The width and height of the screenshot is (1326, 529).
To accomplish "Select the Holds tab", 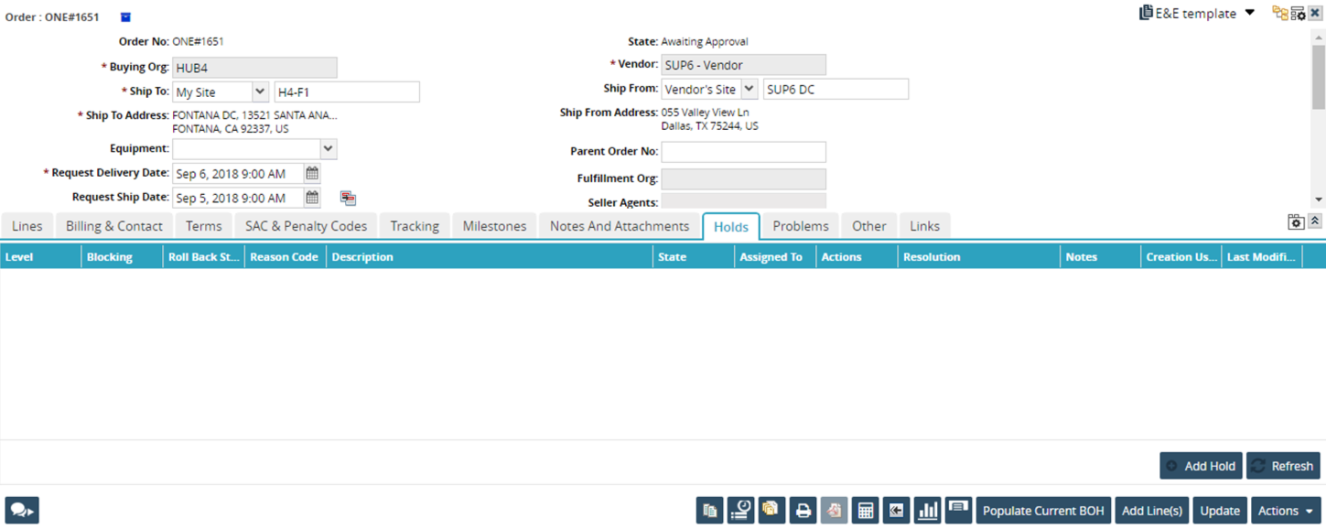I will coord(730,227).
